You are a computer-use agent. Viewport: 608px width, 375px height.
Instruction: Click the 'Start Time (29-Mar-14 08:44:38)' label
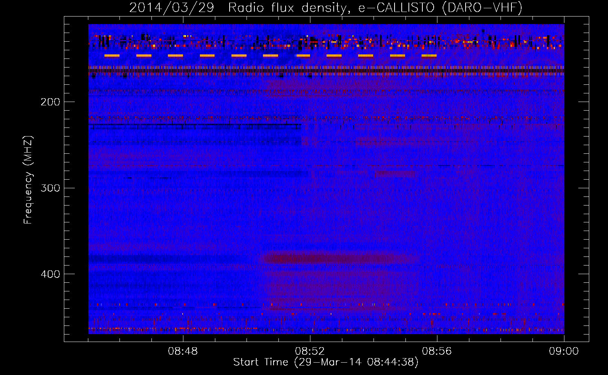tap(326, 362)
